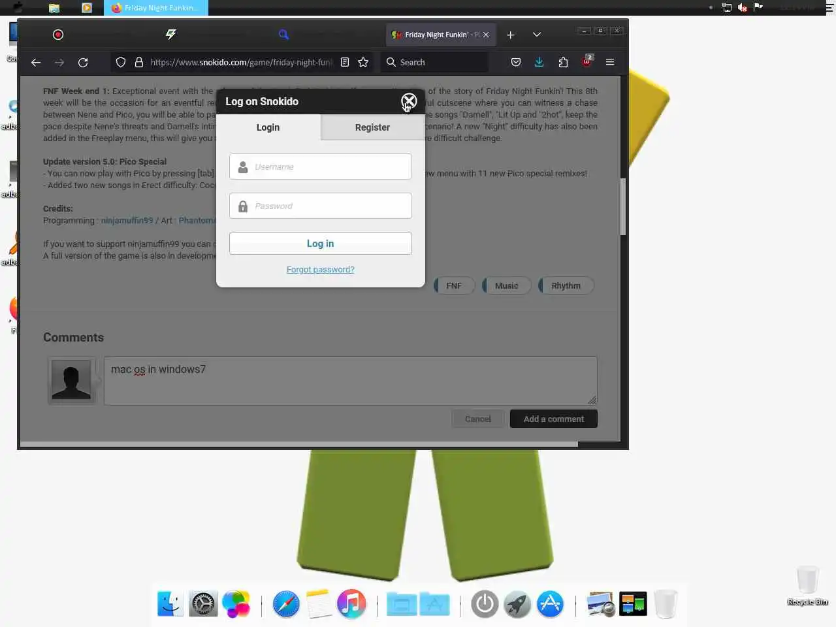Screen dimensions: 836x627
Task: Open media player icon in top bar
Action: (87, 8)
